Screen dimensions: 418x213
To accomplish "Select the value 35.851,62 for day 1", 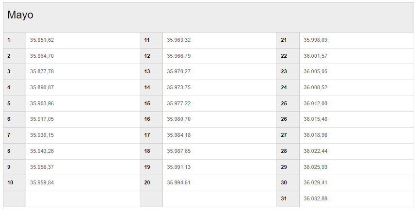I will tap(42, 40).
